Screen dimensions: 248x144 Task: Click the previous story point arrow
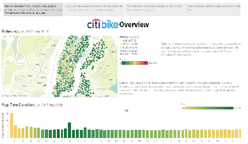point(1,10)
